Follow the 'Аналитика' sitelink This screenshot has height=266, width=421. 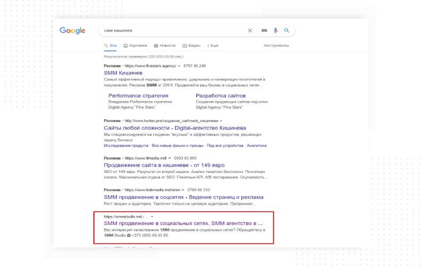(256, 146)
